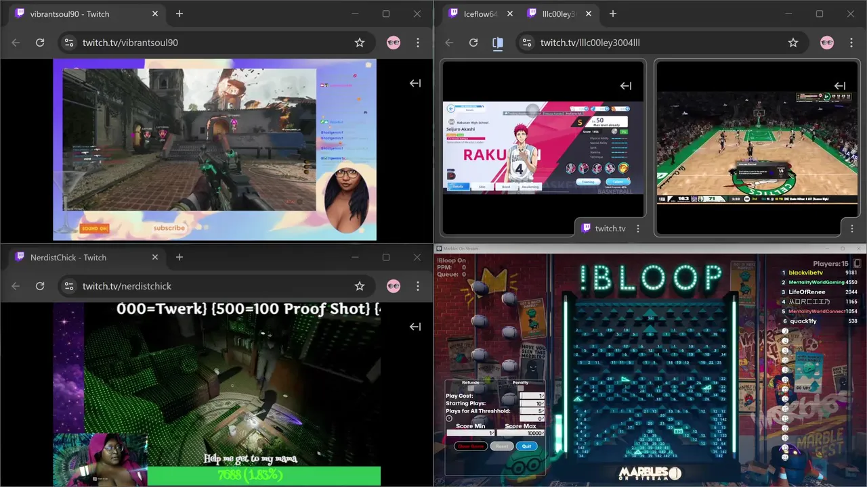Click Score Min input field
The height and width of the screenshot is (487, 867).
pos(470,433)
